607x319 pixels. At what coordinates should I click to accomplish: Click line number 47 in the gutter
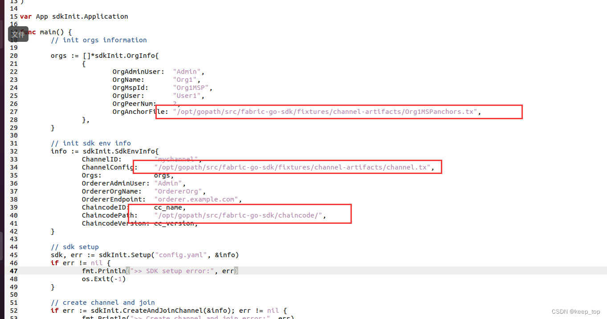(13, 271)
